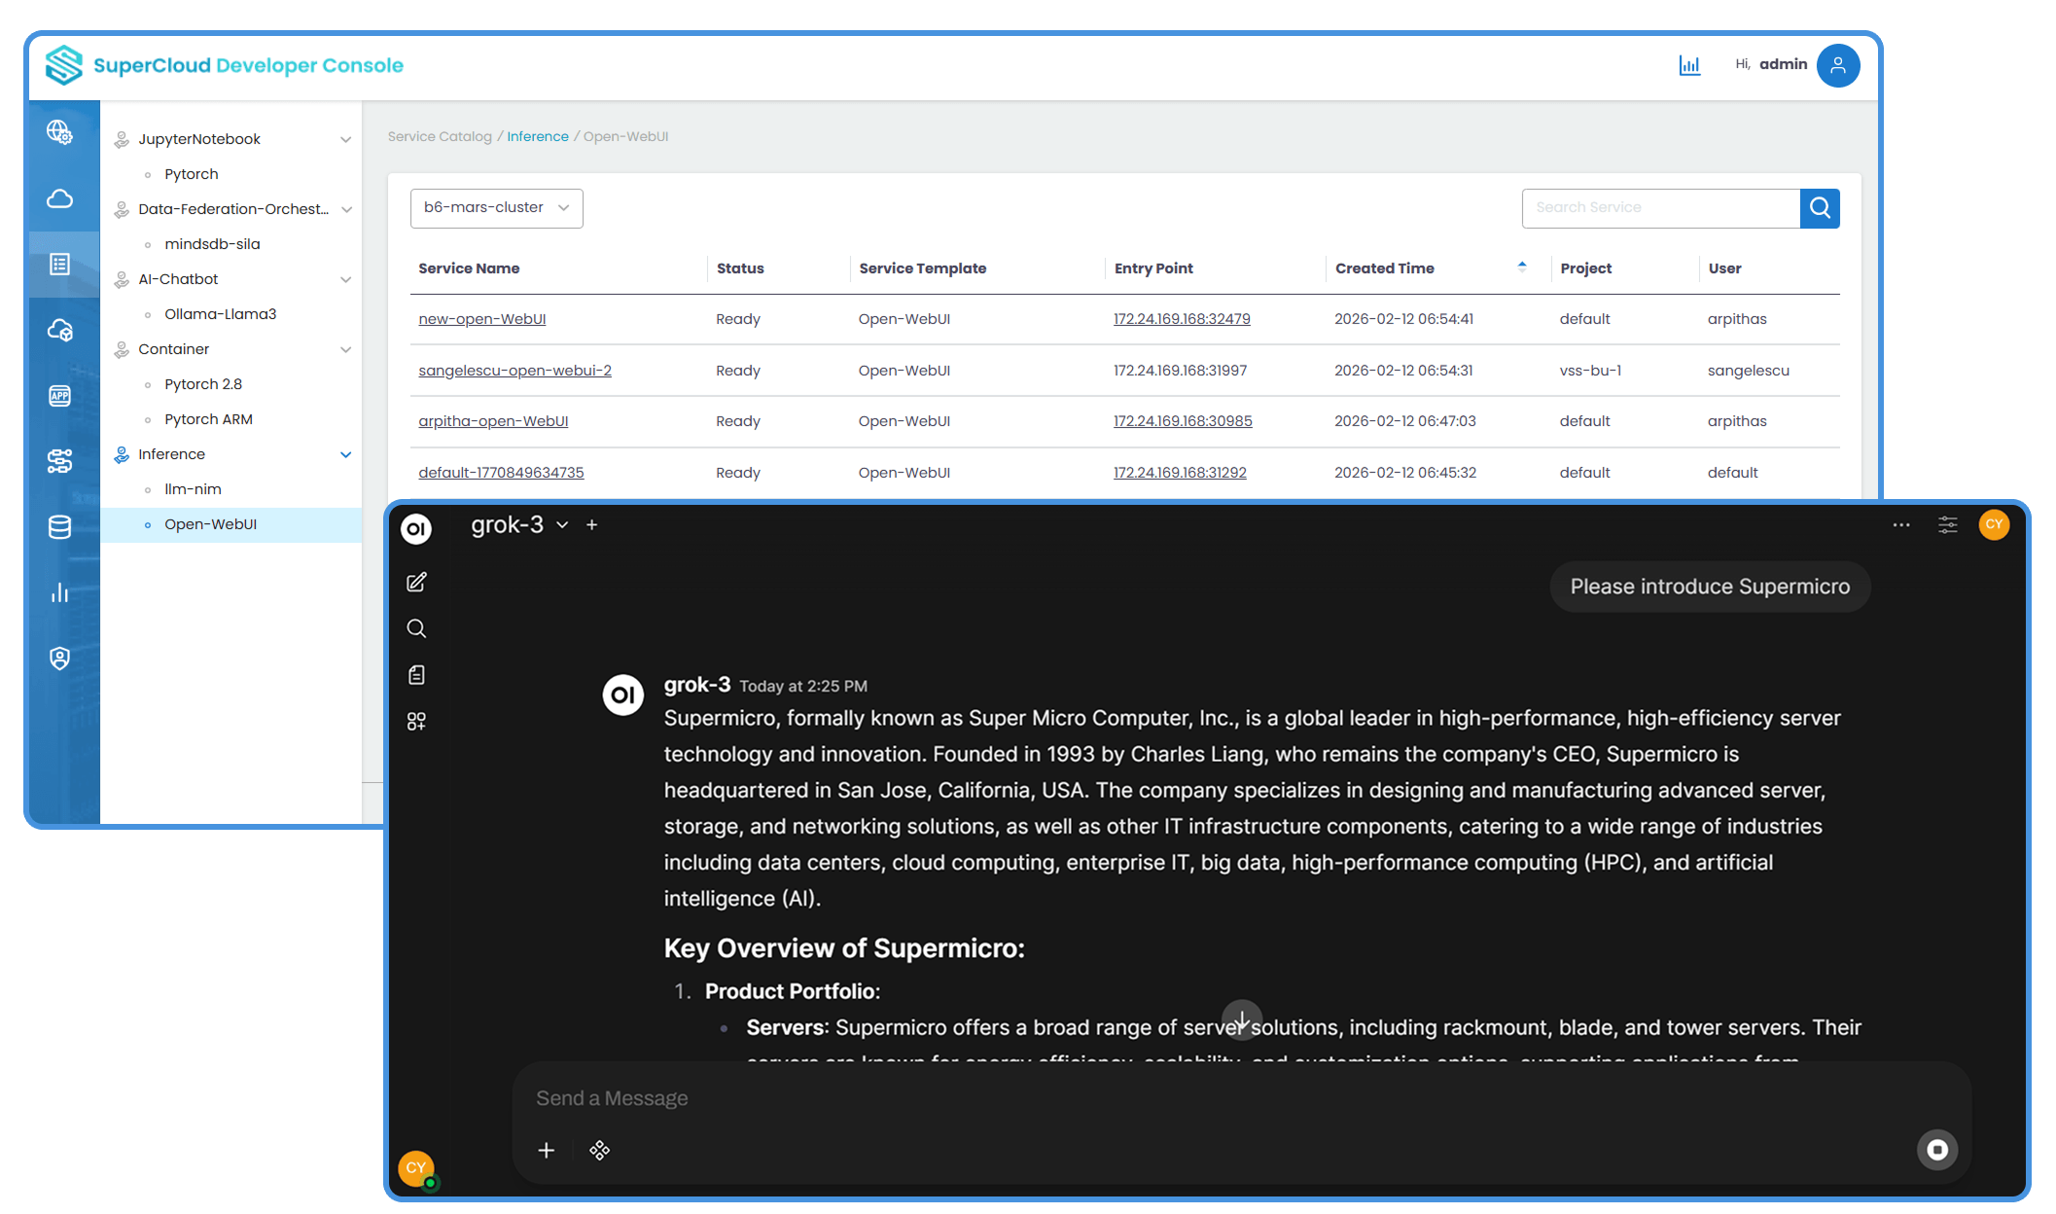Open the usage chart icon in header
Image resolution: width=2056 pixels, height=1214 pixels.
(x=1689, y=65)
